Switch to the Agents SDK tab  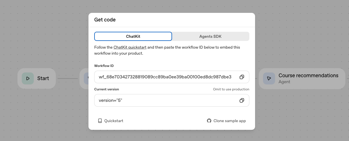coord(210,36)
